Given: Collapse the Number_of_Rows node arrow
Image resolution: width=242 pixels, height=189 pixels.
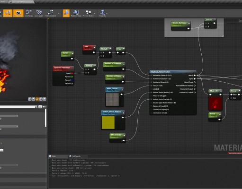Looking at the screenshot, I should 124,77.
